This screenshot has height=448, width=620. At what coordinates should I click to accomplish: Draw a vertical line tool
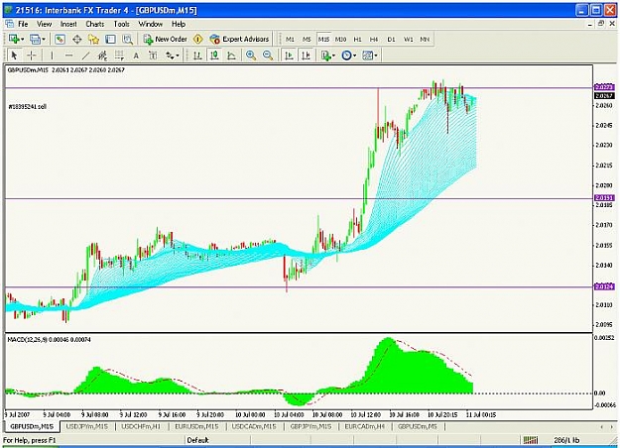[x=52, y=56]
